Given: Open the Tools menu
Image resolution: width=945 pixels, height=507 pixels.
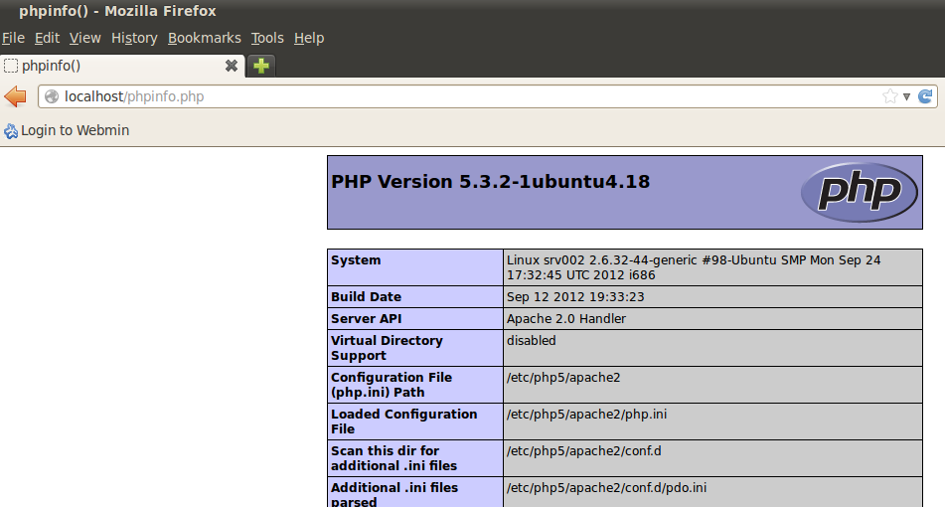Looking at the screenshot, I should (267, 38).
